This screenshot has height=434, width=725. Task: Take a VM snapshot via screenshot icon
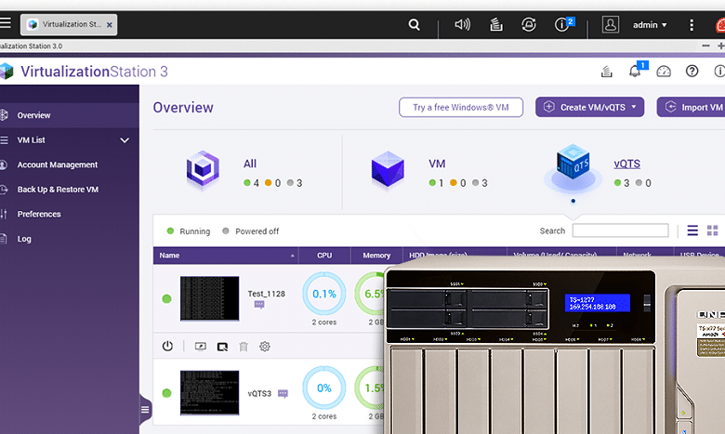tap(222, 347)
